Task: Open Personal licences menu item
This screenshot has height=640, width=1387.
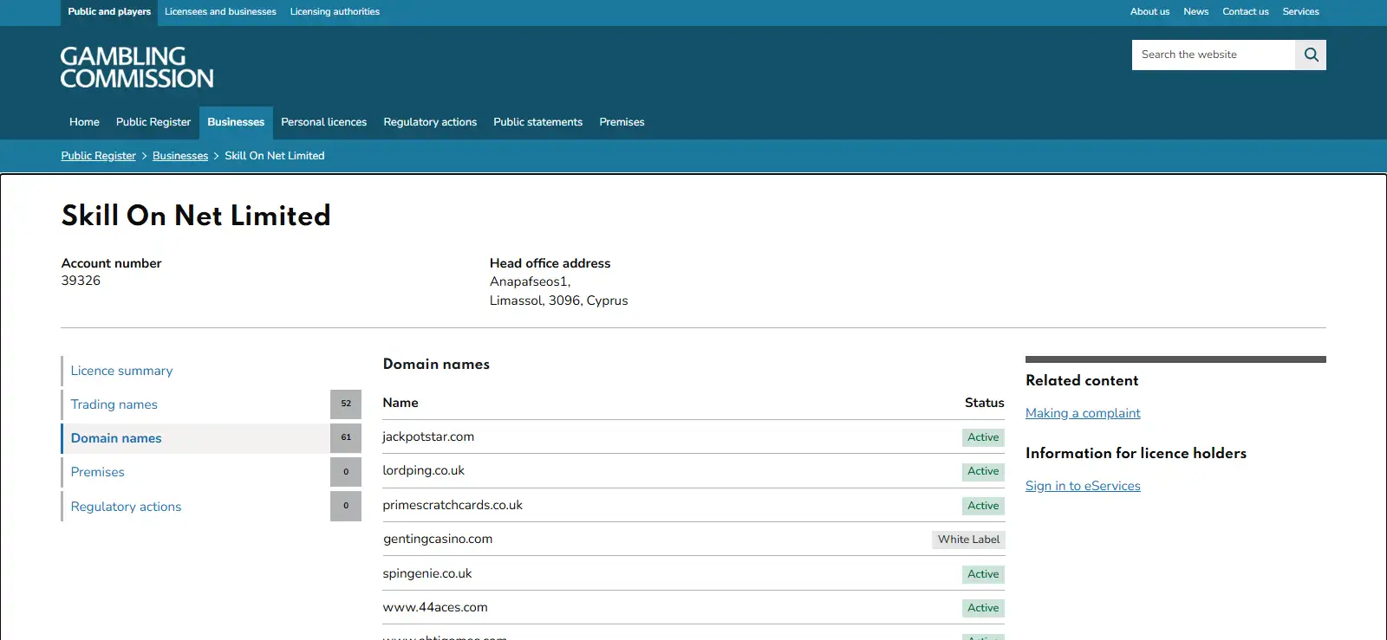Action: [323, 122]
